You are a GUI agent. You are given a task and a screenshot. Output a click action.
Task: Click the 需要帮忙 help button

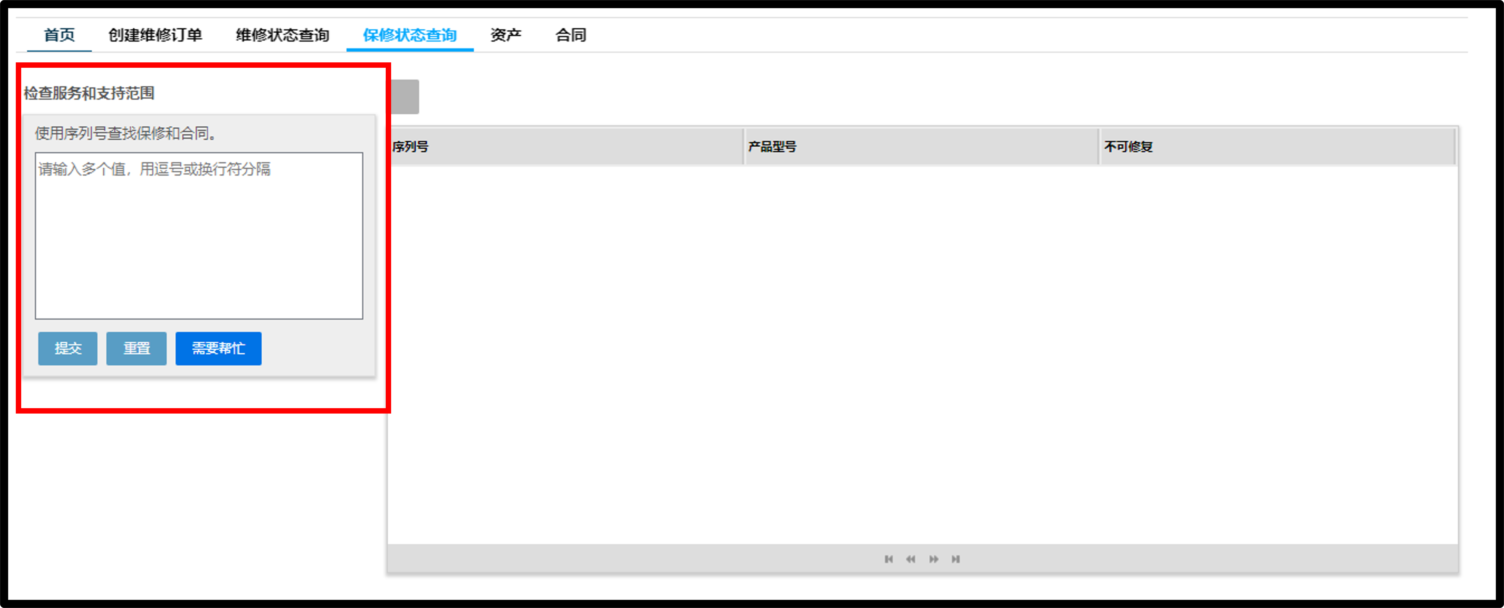[218, 348]
